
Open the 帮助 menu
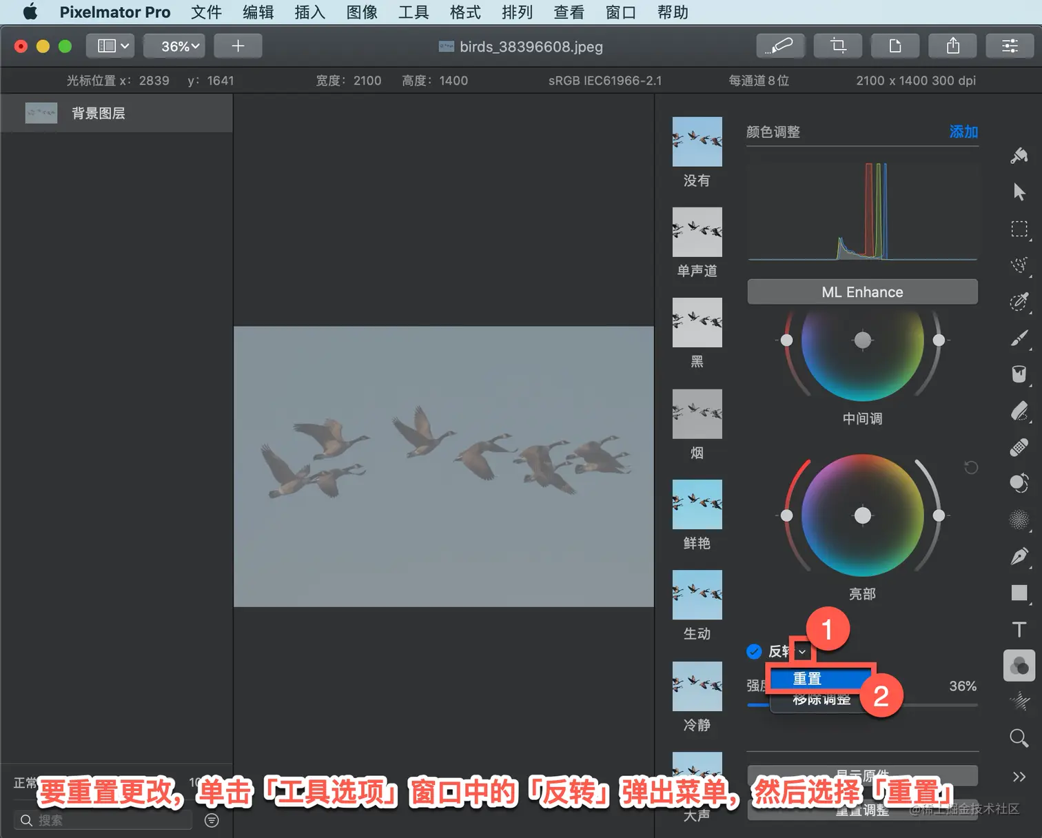(x=673, y=12)
